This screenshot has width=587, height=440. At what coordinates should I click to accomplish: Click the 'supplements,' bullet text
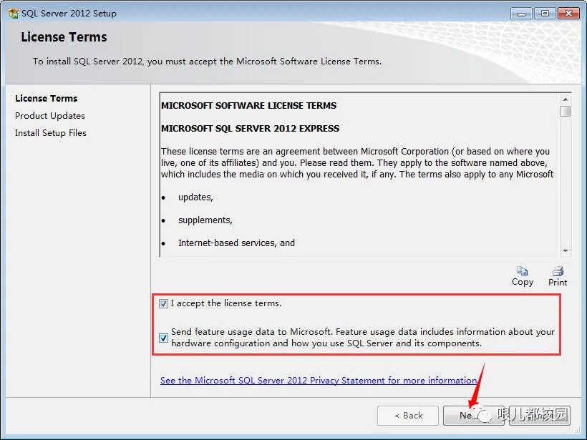(x=205, y=220)
